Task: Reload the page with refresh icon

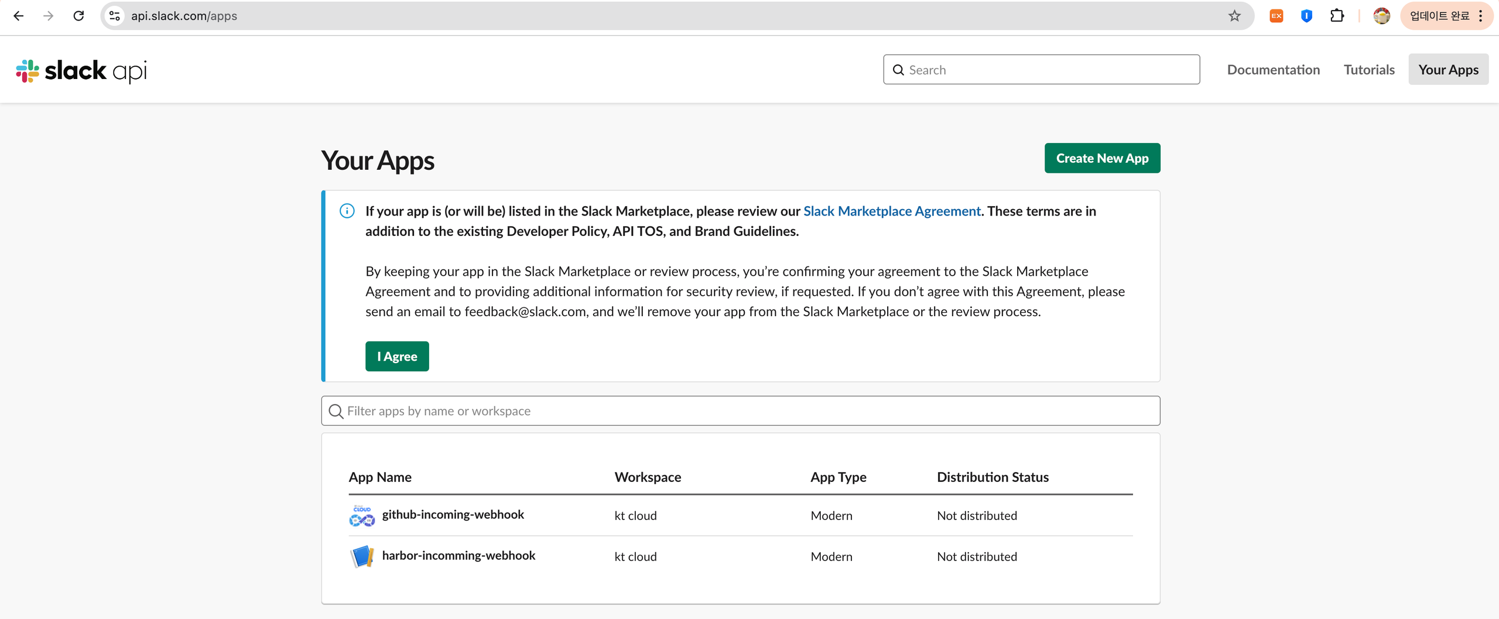Action: [78, 16]
